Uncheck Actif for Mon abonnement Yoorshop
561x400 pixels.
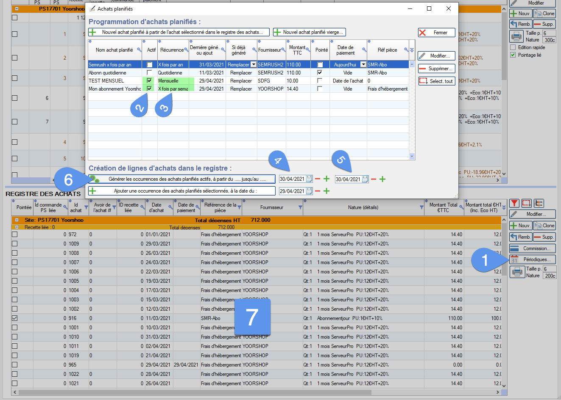[x=149, y=89]
